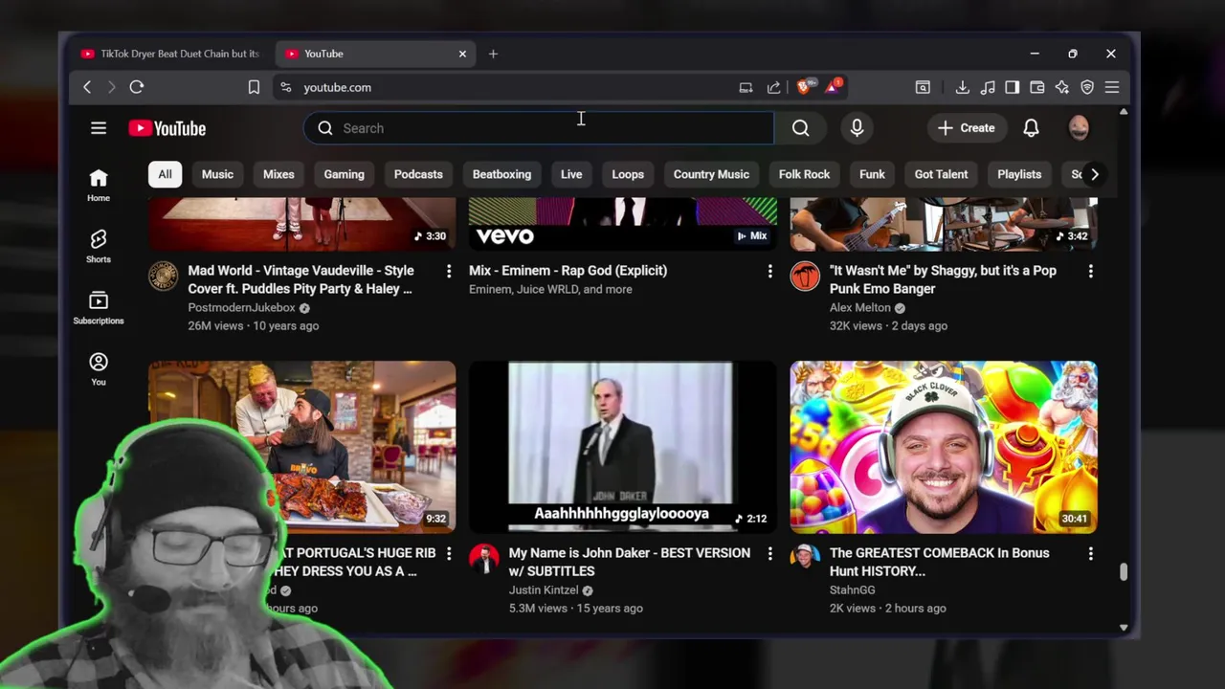Click the search magnifier button
The image size is (1225, 689).
click(801, 128)
